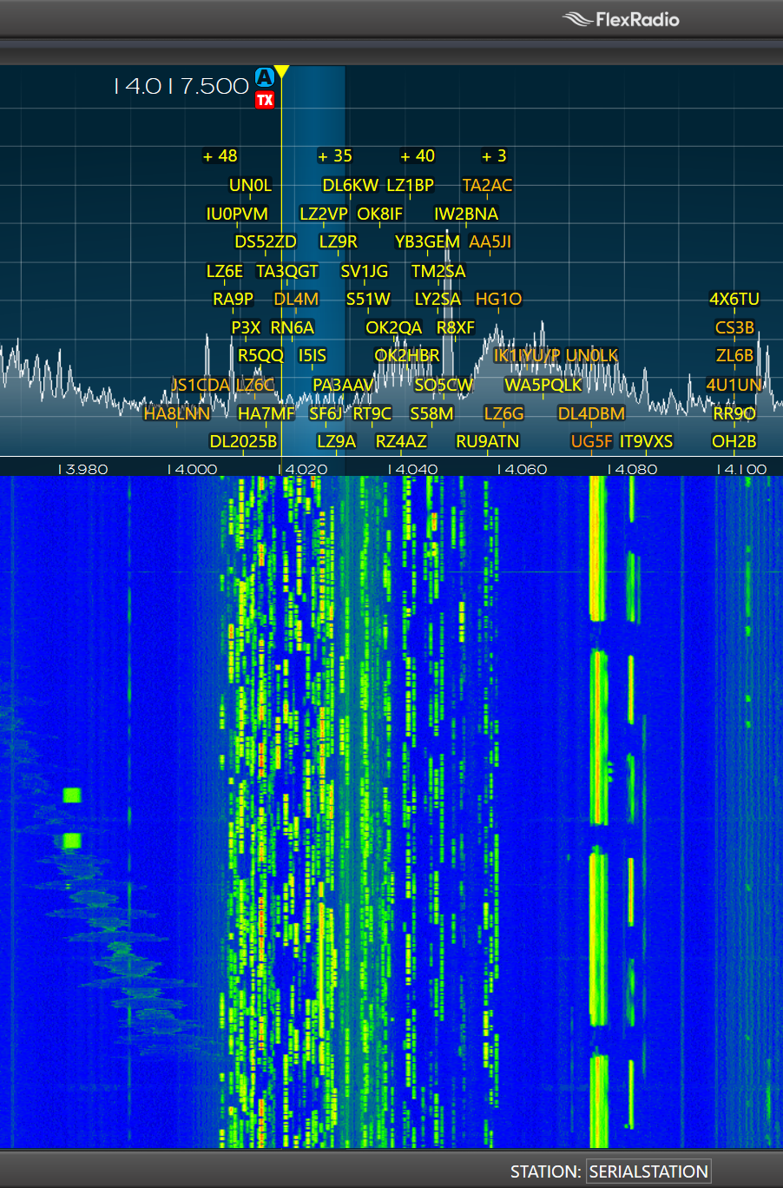Expand the +35 stacked spots
The image size is (783, 1188).
(335, 156)
